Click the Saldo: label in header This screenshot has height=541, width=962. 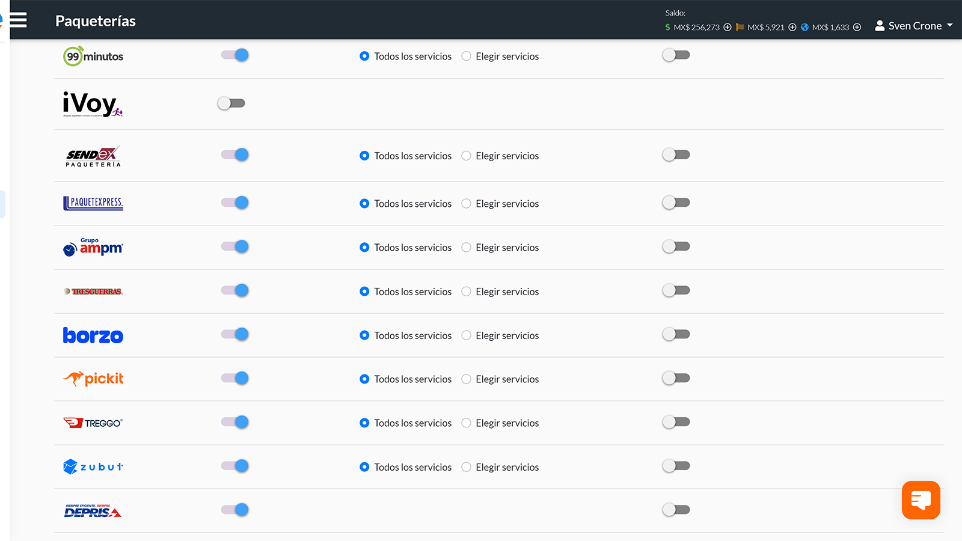(675, 13)
